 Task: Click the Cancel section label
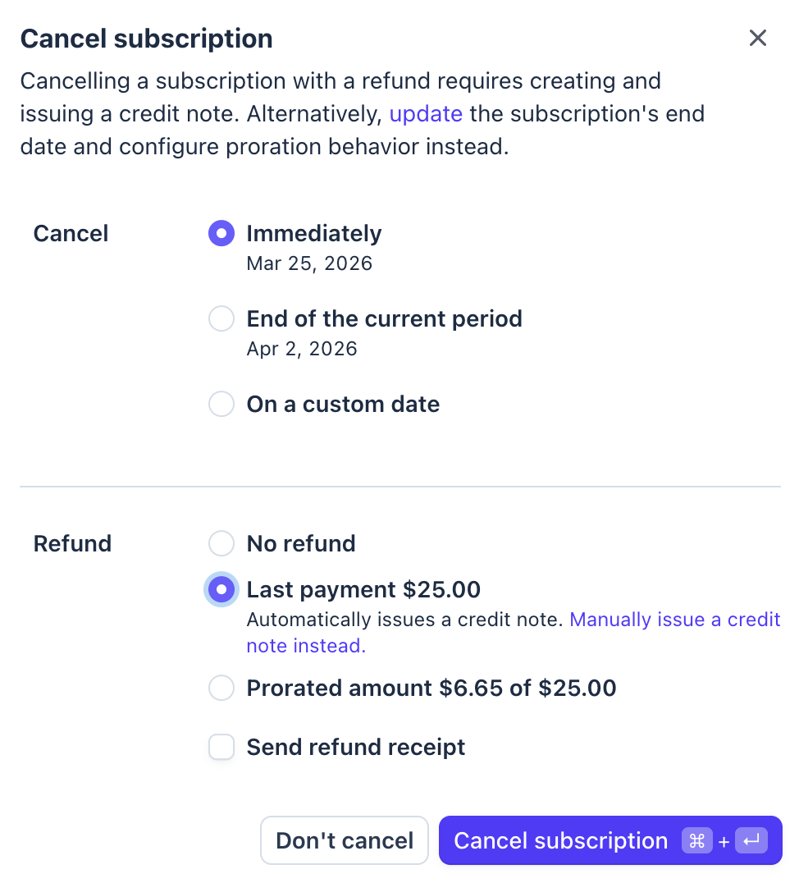71,234
